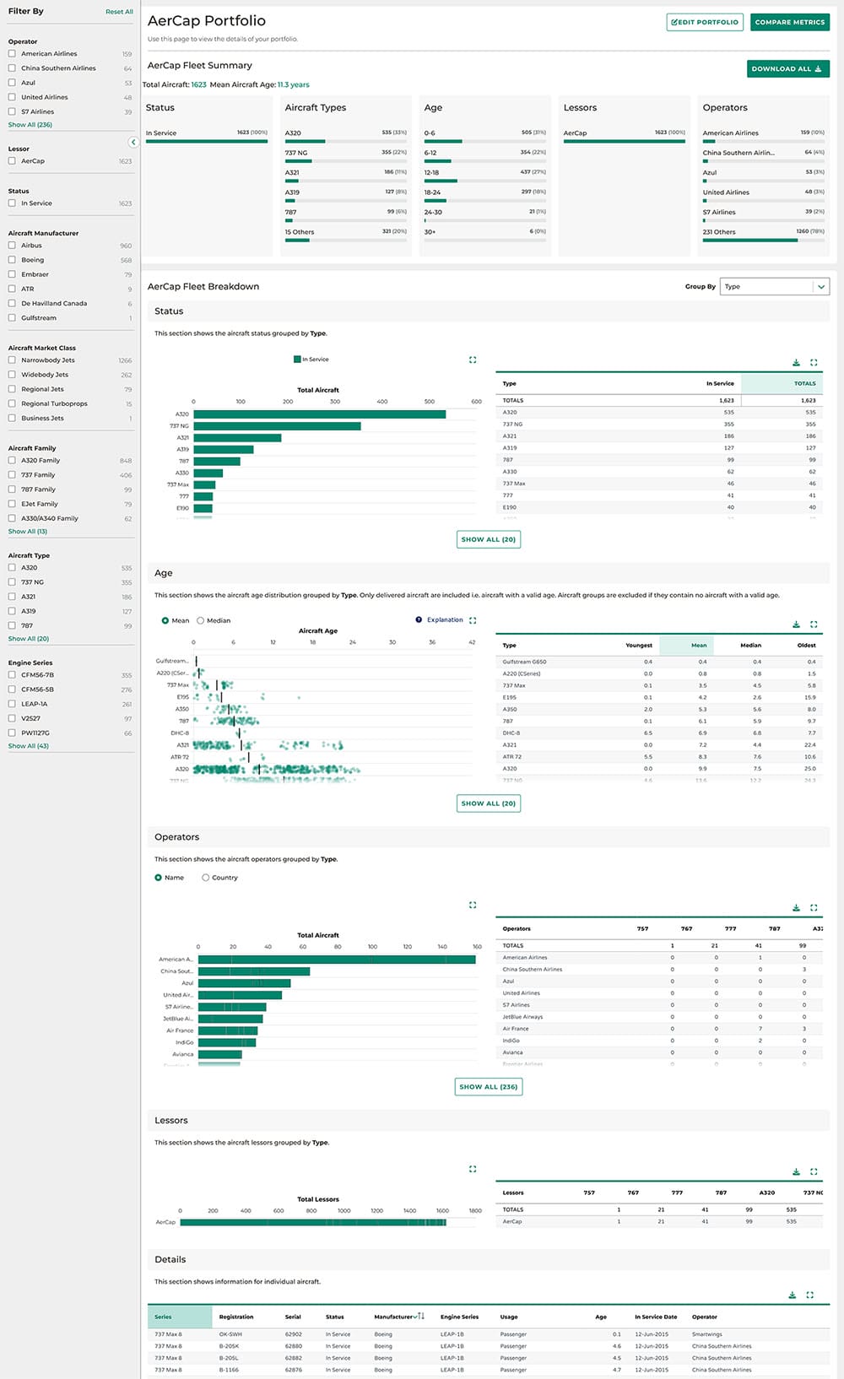Expand the Operators table to fullscreen
The width and height of the screenshot is (844, 1379).
tap(814, 908)
